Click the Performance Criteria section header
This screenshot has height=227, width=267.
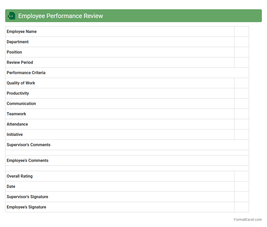26,73
